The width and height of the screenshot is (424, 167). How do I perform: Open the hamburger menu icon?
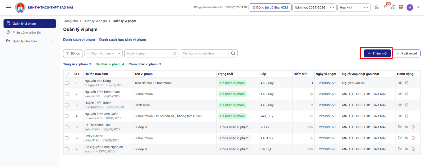coord(8,7)
